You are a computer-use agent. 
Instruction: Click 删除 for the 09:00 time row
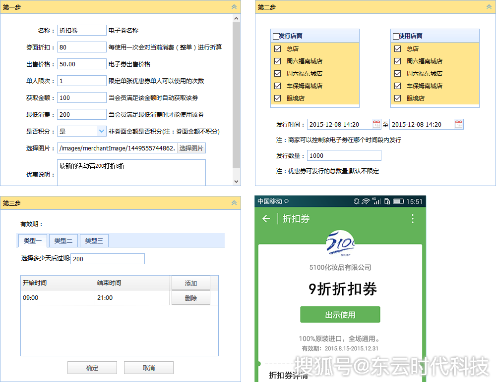[190, 298]
